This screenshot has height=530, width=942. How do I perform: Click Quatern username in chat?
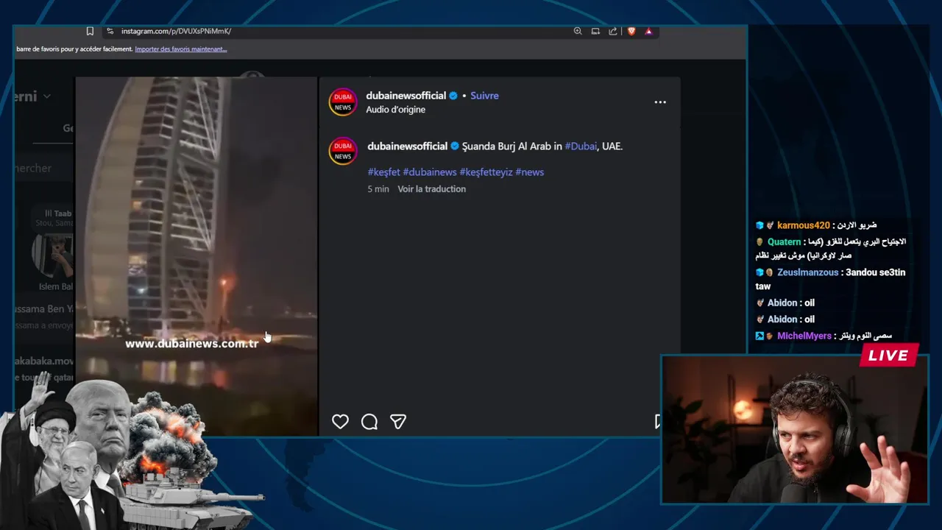pyautogui.click(x=784, y=242)
